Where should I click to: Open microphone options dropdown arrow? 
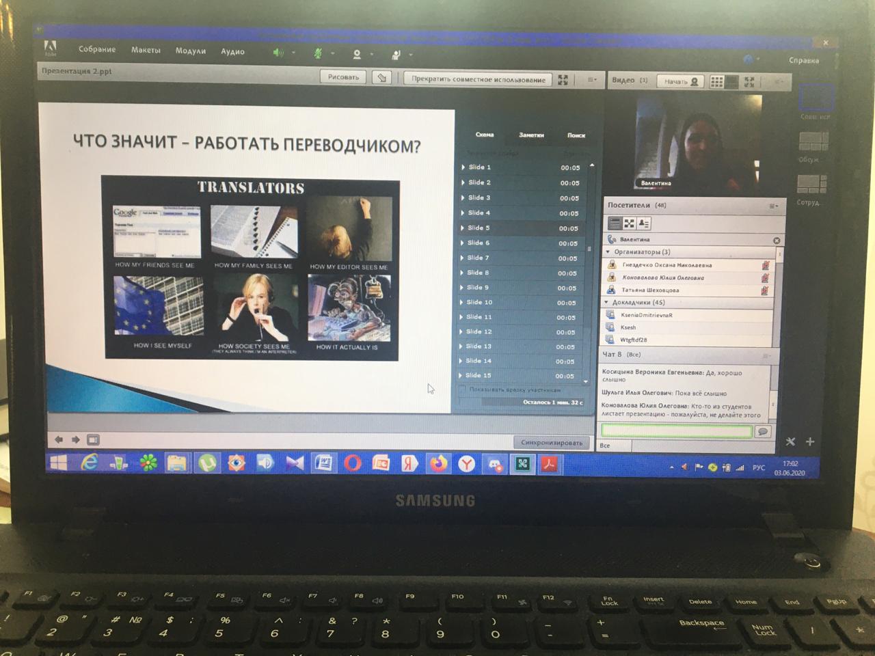tap(333, 53)
